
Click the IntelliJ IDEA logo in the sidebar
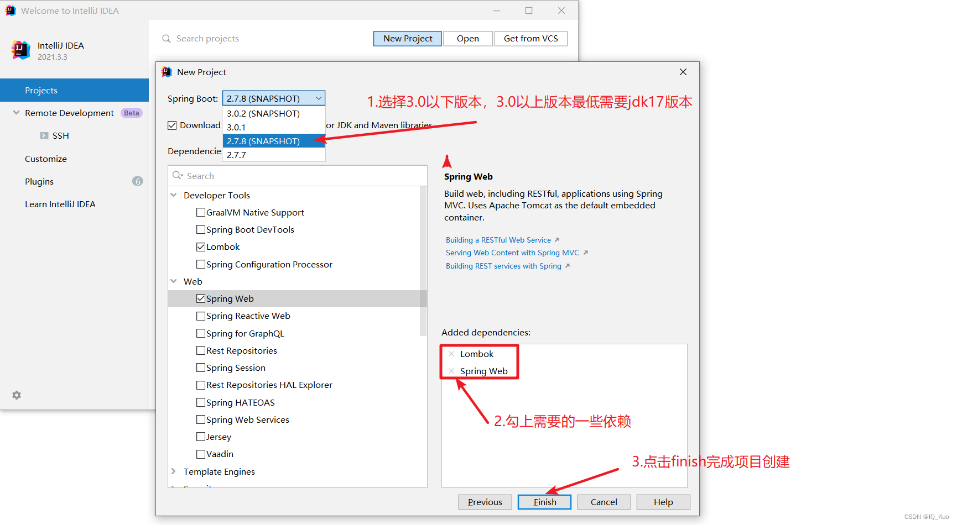tap(21, 50)
